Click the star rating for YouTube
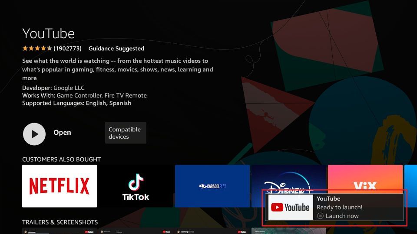 (x=37, y=48)
